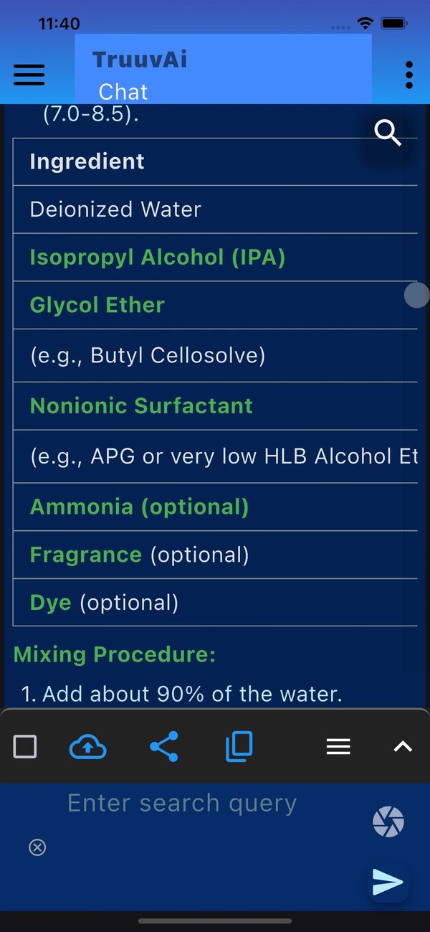The image size is (430, 932).
Task: Toggle the square checkbox in toolbar
Action: 25,747
